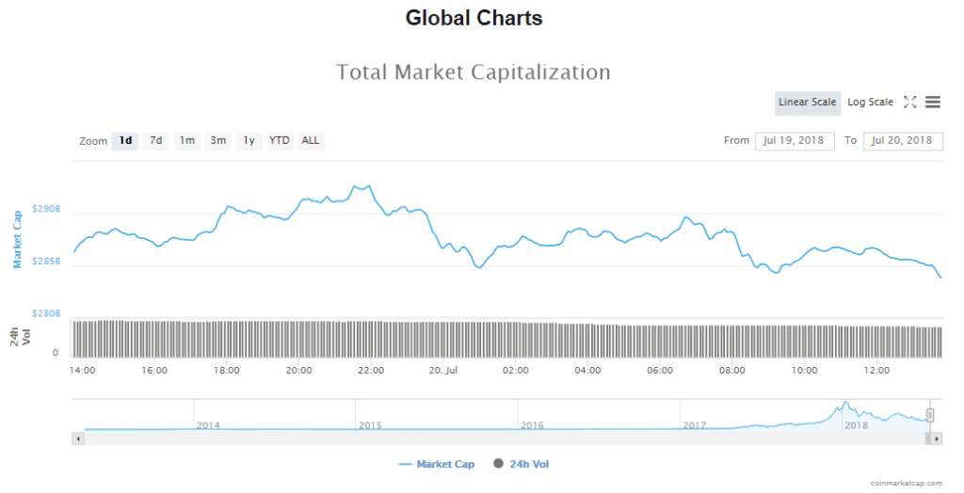Show ALL time range
Image resolution: width=964 pixels, height=493 pixels.
coord(311,141)
